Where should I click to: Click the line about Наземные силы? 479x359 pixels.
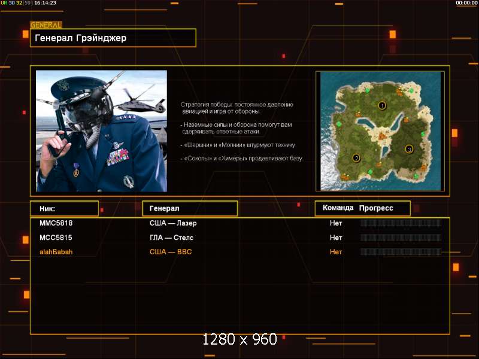coord(236,128)
